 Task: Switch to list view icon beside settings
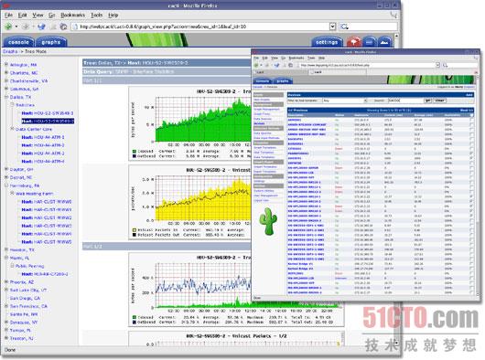(x=370, y=42)
